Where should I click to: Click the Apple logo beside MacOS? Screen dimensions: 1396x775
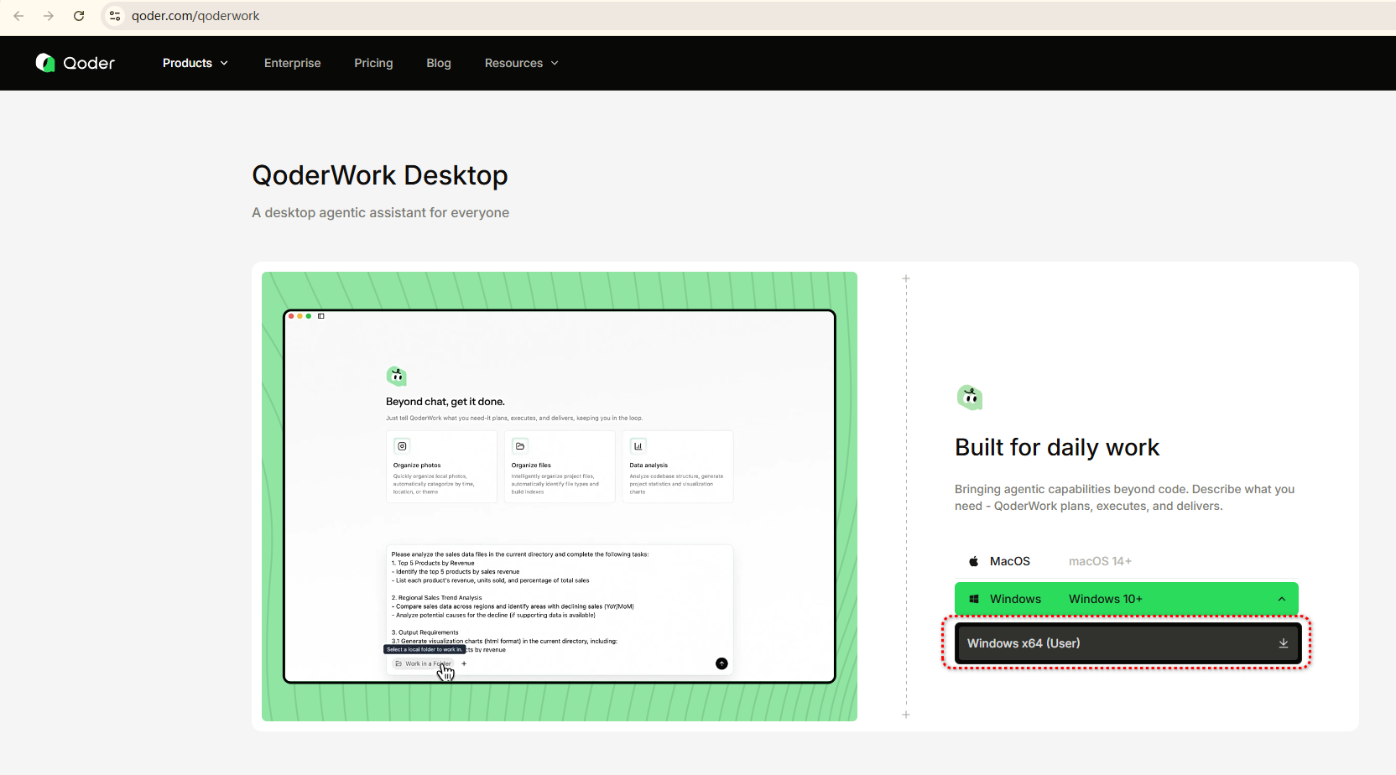(973, 561)
